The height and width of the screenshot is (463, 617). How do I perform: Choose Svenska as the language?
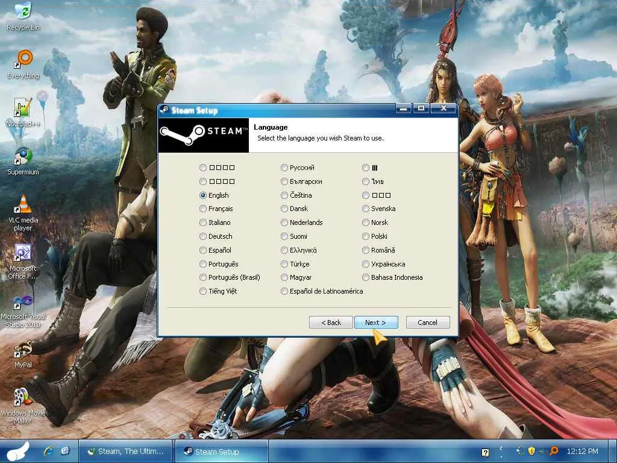379,209
